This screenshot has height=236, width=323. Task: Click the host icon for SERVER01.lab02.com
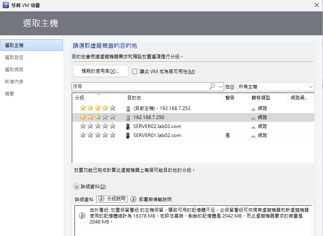tap(128, 135)
